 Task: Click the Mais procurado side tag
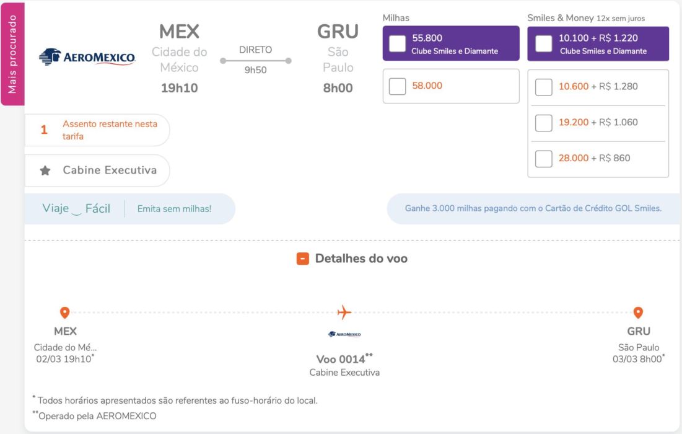12,54
